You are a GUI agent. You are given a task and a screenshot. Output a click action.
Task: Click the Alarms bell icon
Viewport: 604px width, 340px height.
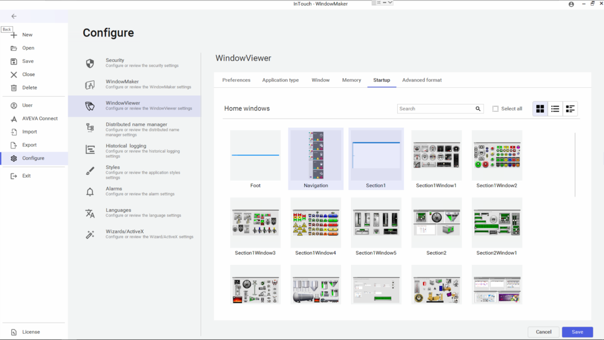tap(90, 192)
